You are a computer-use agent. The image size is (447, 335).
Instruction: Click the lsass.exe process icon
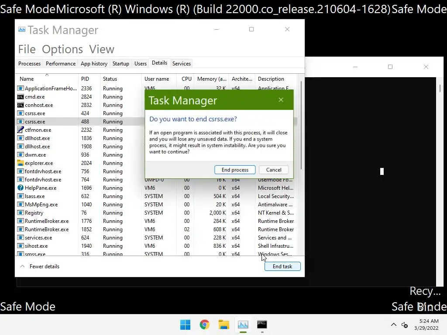[20, 196]
